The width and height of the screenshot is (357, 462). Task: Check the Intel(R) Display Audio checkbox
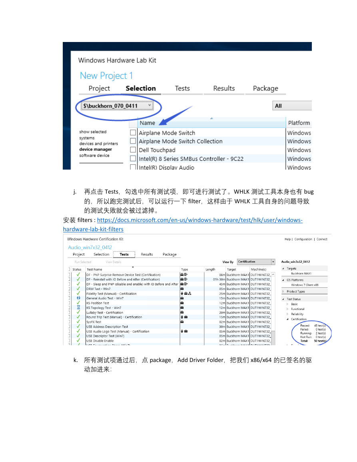[x=133, y=167]
